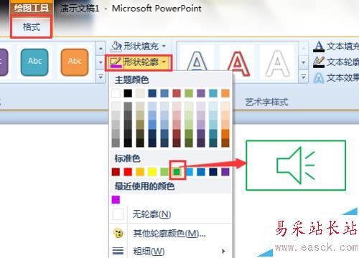The height and width of the screenshot is (258, 359).
Task: Open the 形状轮廓 dropdown arrow
Action: pyautogui.click(x=164, y=62)
